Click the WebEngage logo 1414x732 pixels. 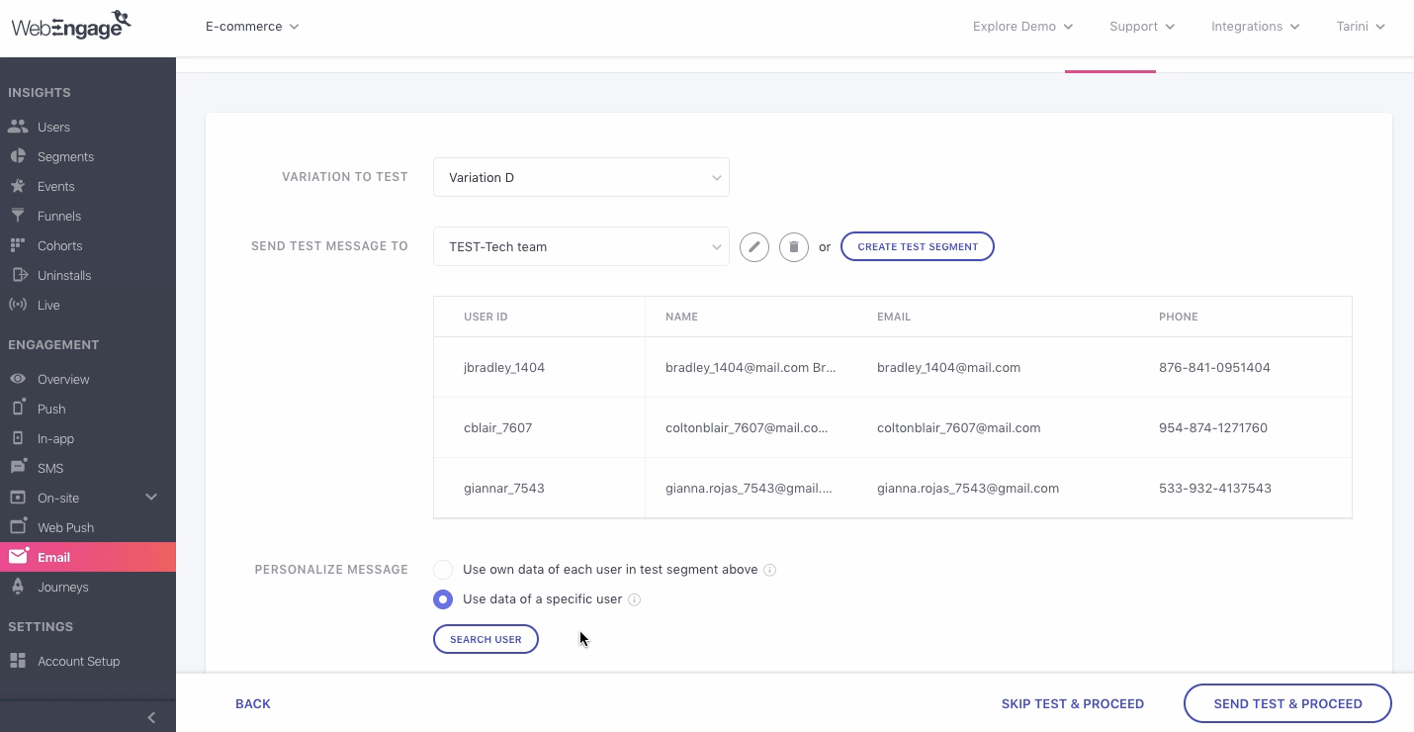click(71, 26)
